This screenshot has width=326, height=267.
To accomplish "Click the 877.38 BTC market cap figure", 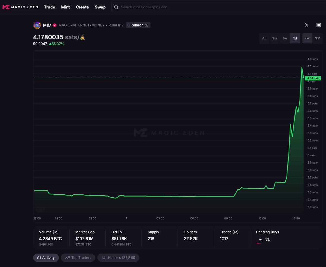I will click(83, 244).
